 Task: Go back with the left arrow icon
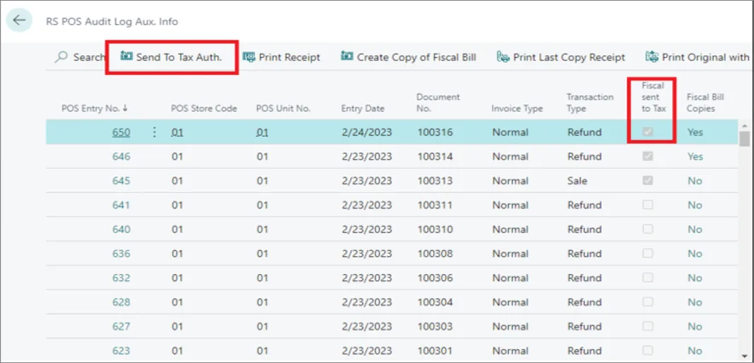[x=19, y=20]
